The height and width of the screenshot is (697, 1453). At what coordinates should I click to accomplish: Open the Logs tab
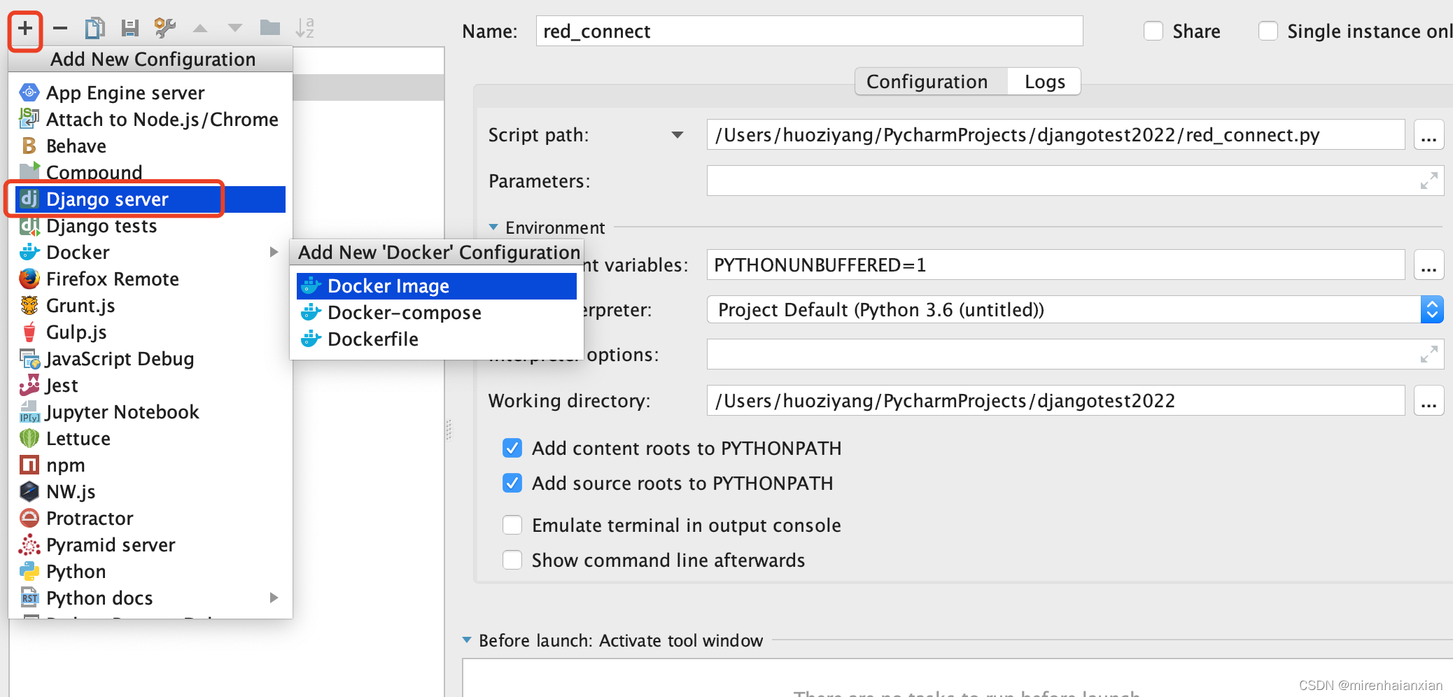coord(1044,82)
